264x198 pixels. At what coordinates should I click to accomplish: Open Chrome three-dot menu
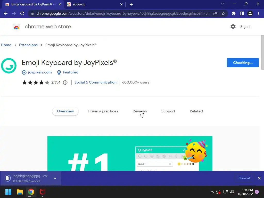pyautogui.click(x=258, y=13)
